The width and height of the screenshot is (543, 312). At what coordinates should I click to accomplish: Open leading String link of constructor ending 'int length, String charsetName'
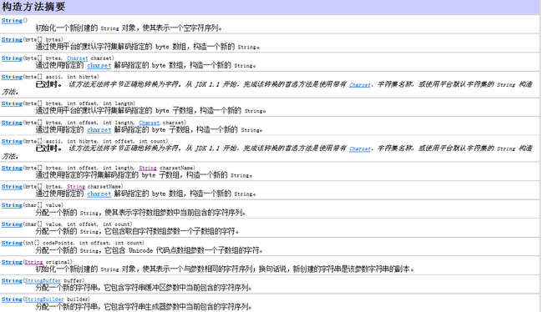[12, 168]
